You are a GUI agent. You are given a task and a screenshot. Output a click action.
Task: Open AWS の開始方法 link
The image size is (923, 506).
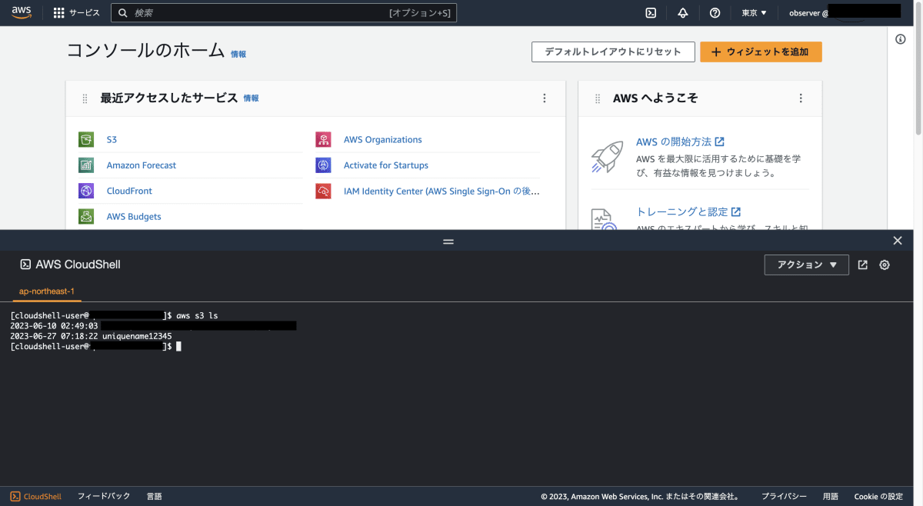pyautogui.click(x=680, y=141)
